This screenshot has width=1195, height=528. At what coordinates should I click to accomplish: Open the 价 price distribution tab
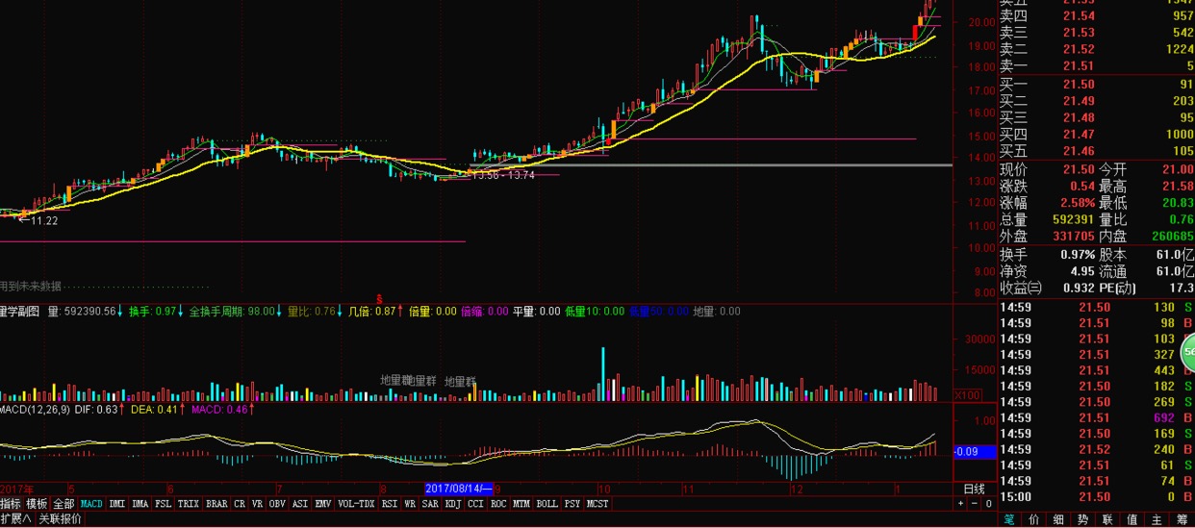pos(1033,519)
